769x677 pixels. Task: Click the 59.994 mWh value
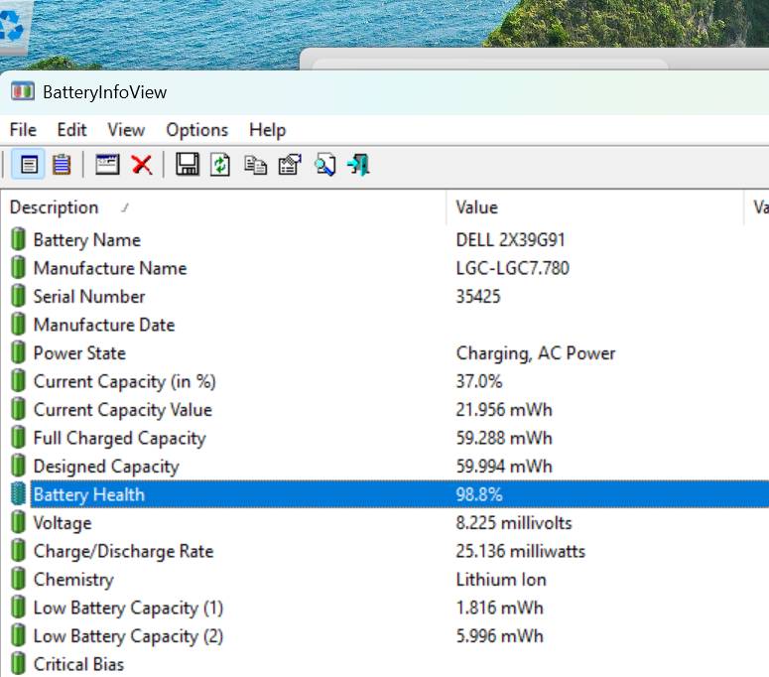(504, 467)
